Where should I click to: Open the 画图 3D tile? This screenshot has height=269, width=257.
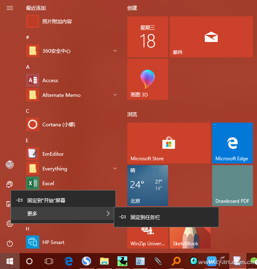tap(148, 79)
